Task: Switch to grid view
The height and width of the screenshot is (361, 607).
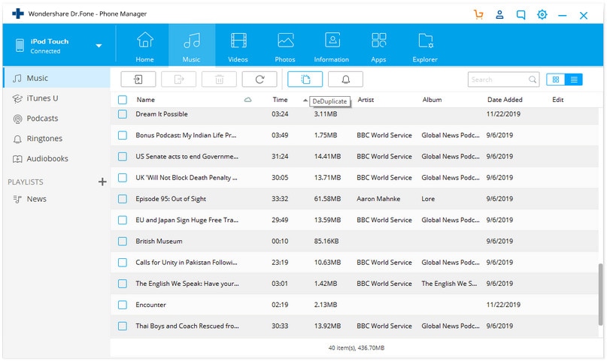Action: click(x=556, y=80)
